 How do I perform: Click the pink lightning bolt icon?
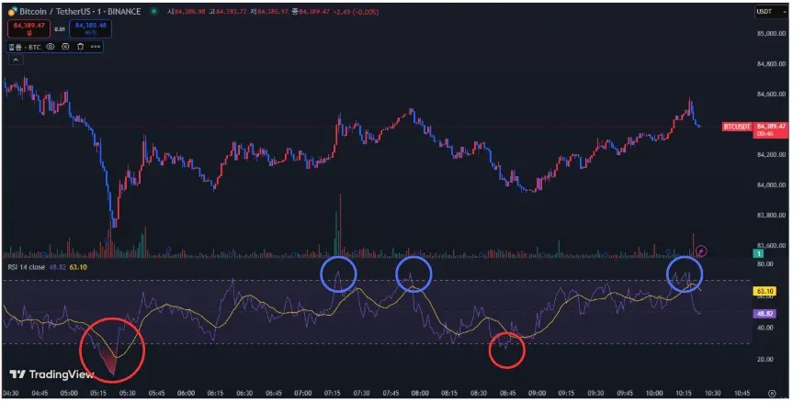(701, 251)
